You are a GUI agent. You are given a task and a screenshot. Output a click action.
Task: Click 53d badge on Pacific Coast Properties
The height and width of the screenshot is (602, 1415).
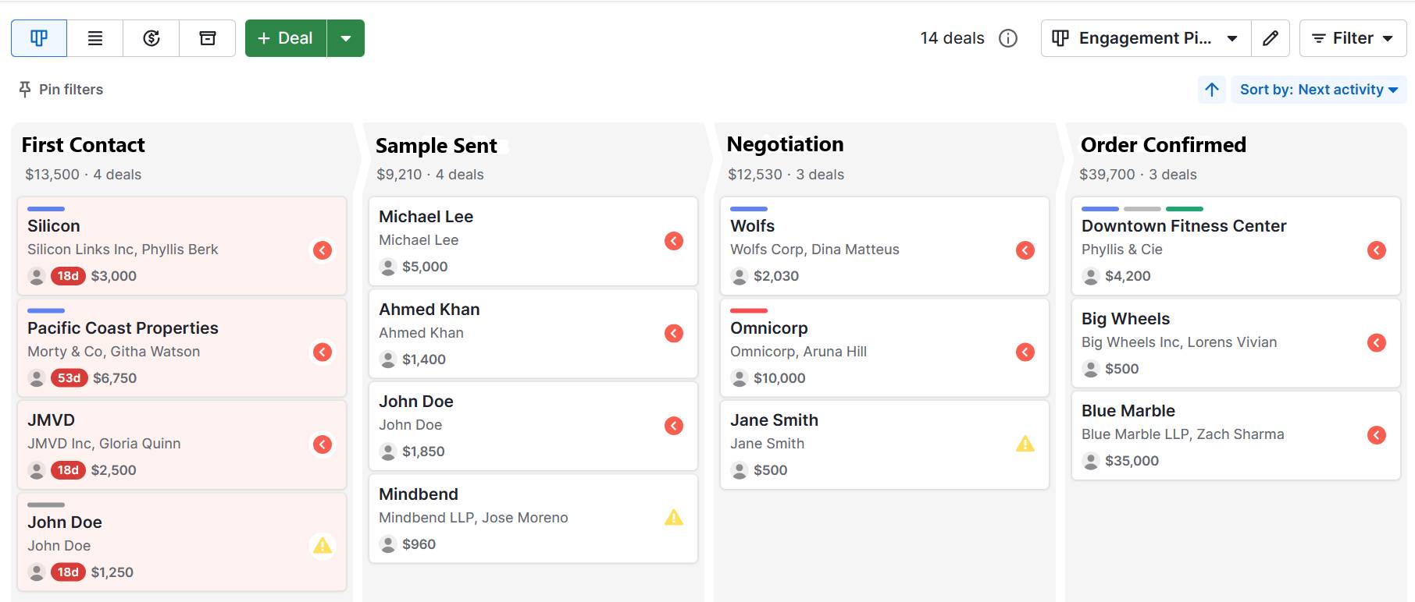coord(69,378)
